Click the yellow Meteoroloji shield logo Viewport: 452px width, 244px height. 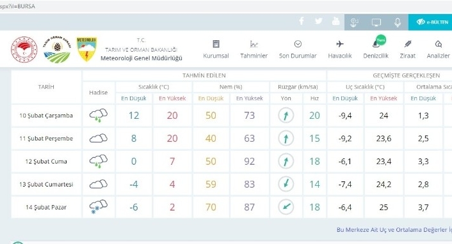click(86, 49)
